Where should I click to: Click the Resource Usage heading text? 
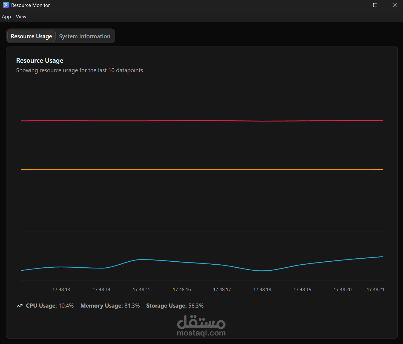click(x=40, y=60)
